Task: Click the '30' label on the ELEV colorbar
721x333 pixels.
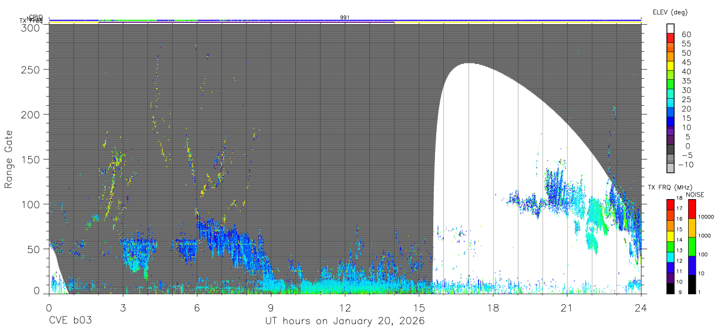Action: (x=686, y=90)
